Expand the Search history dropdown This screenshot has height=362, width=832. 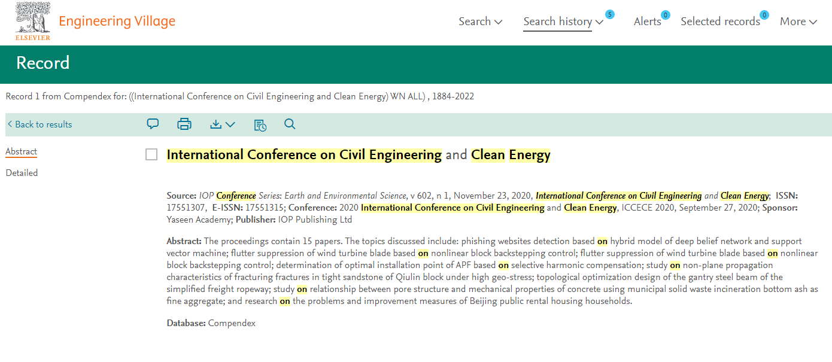[563, 22]
